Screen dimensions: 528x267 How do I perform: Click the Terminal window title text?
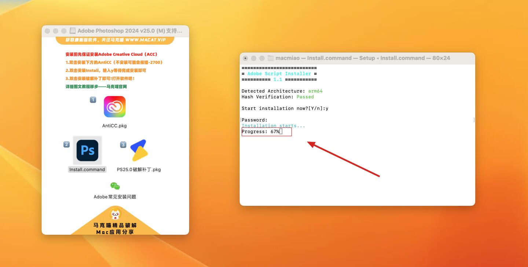363,58
